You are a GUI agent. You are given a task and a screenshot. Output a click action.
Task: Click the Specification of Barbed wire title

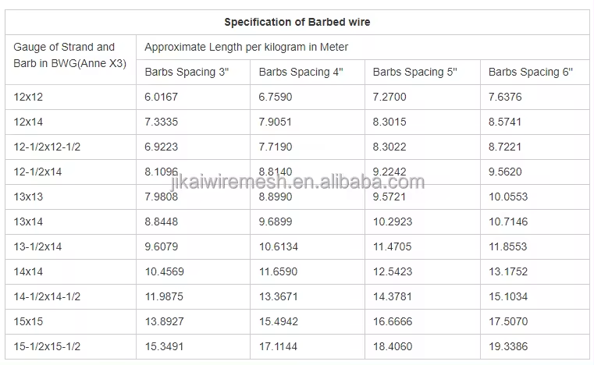click(297, 23)
